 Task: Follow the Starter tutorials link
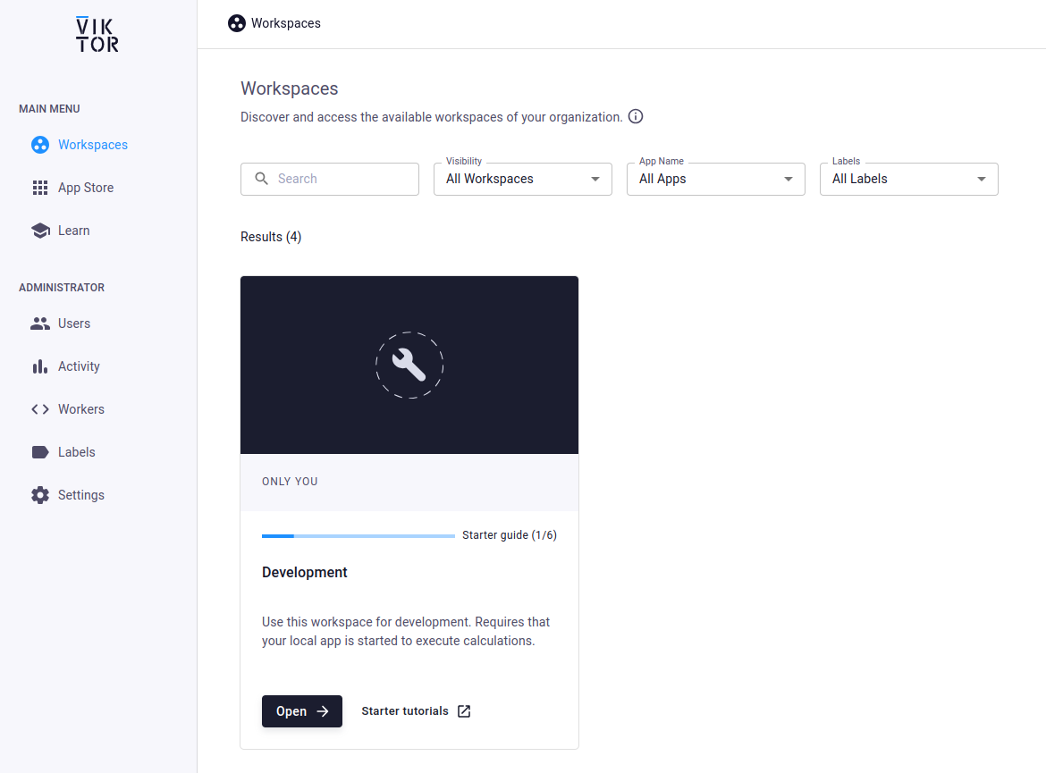click(416, 711)
